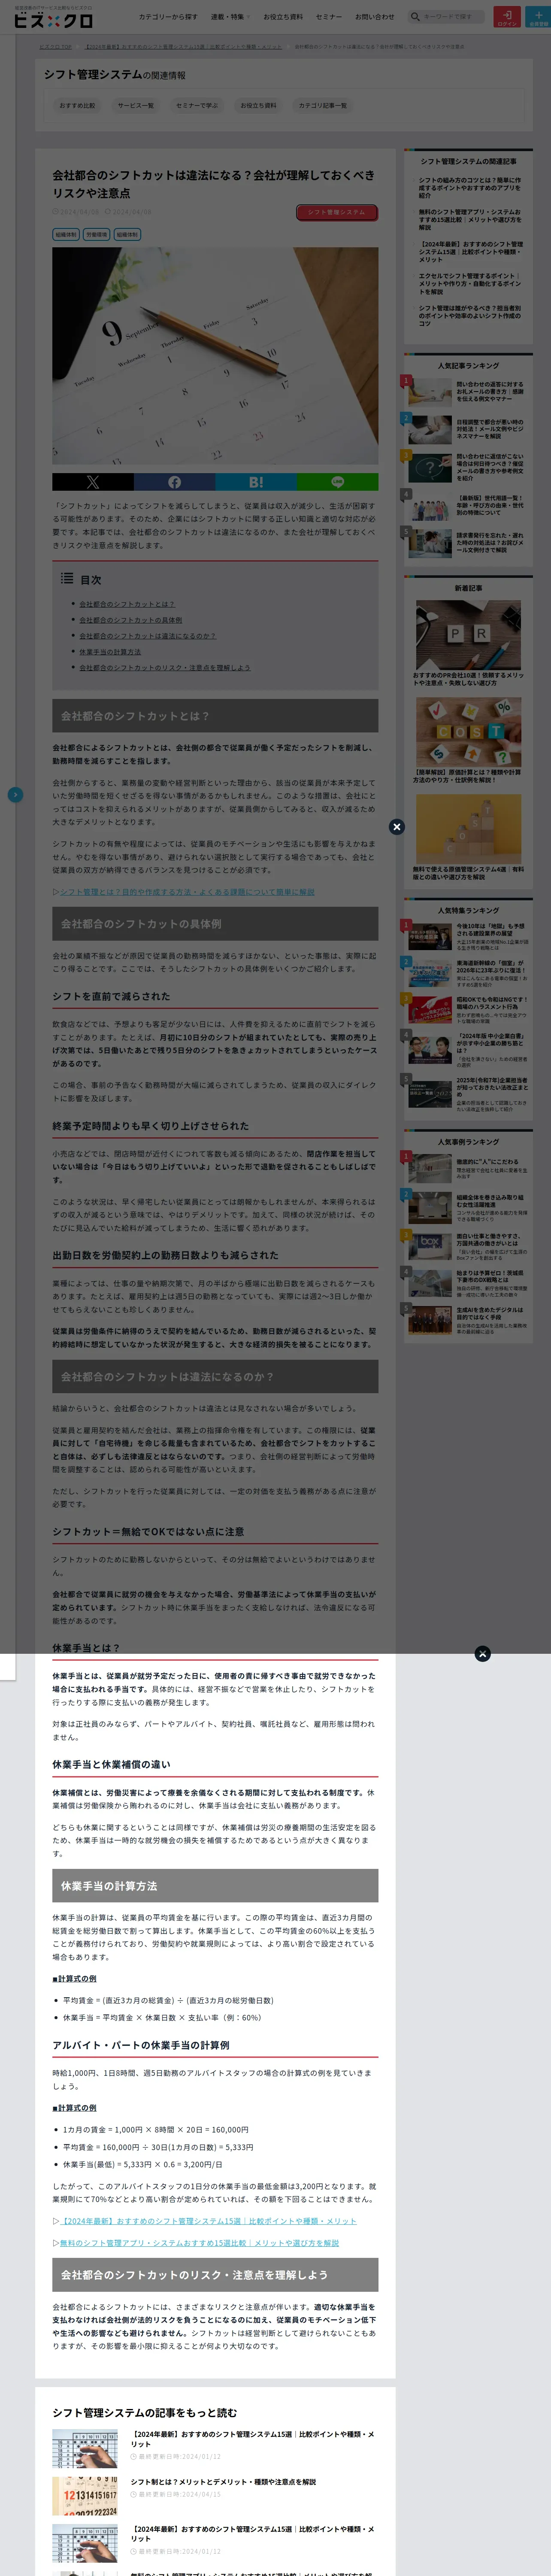
Task: Jump to 会社都合のシフトカットとは？ in contents
Action: click(x=127, y=604)
